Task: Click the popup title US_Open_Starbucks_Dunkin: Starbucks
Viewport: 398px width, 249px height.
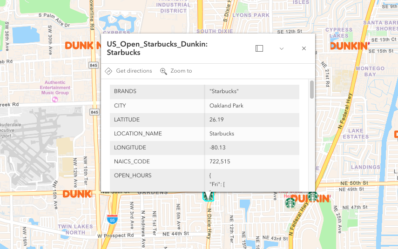Action: click(157, 48)
